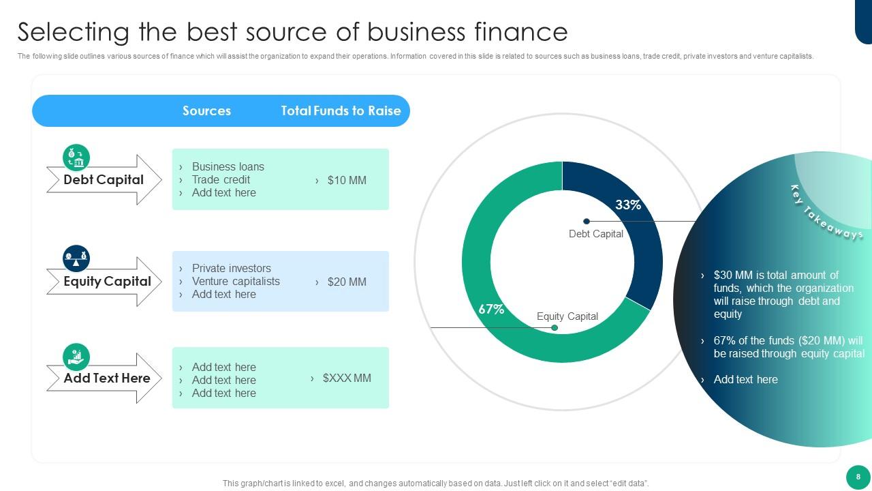Click the $20 MM funds value
Image resolution: width=872 pixels, height=491 pixels.
click(x=346, y=282)
